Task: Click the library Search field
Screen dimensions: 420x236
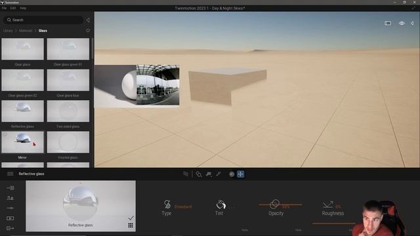Action: tap(43, 20)
